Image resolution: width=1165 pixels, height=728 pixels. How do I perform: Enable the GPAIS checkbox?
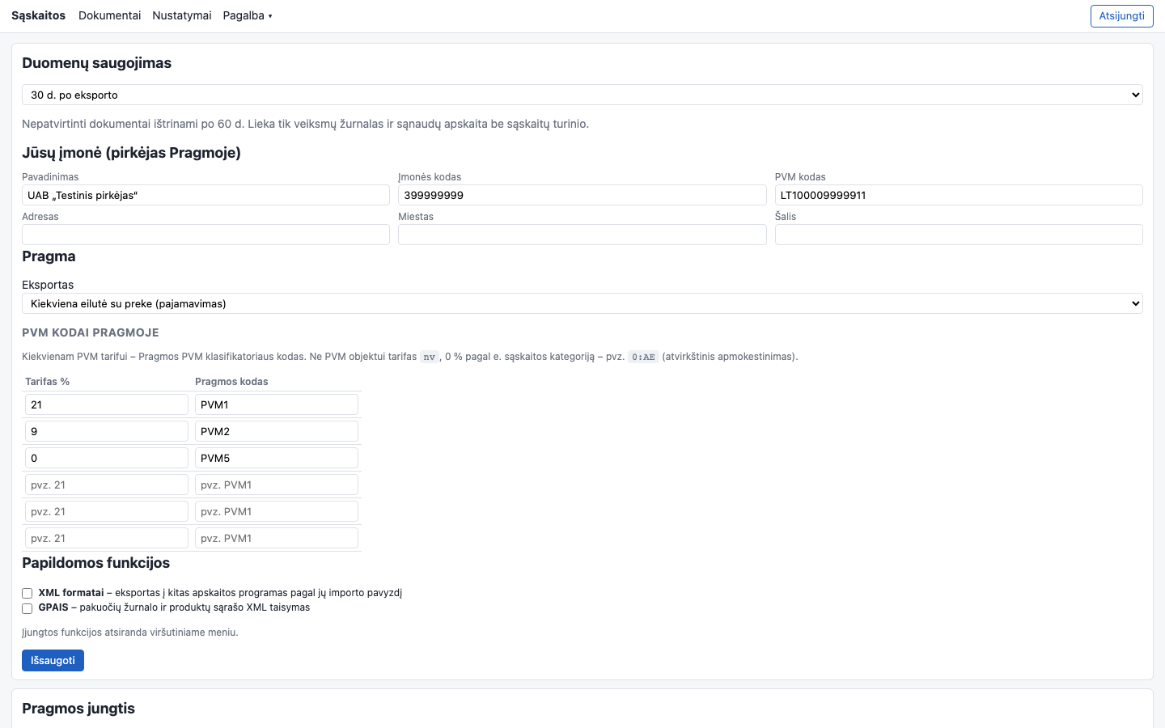coord(28,607)
